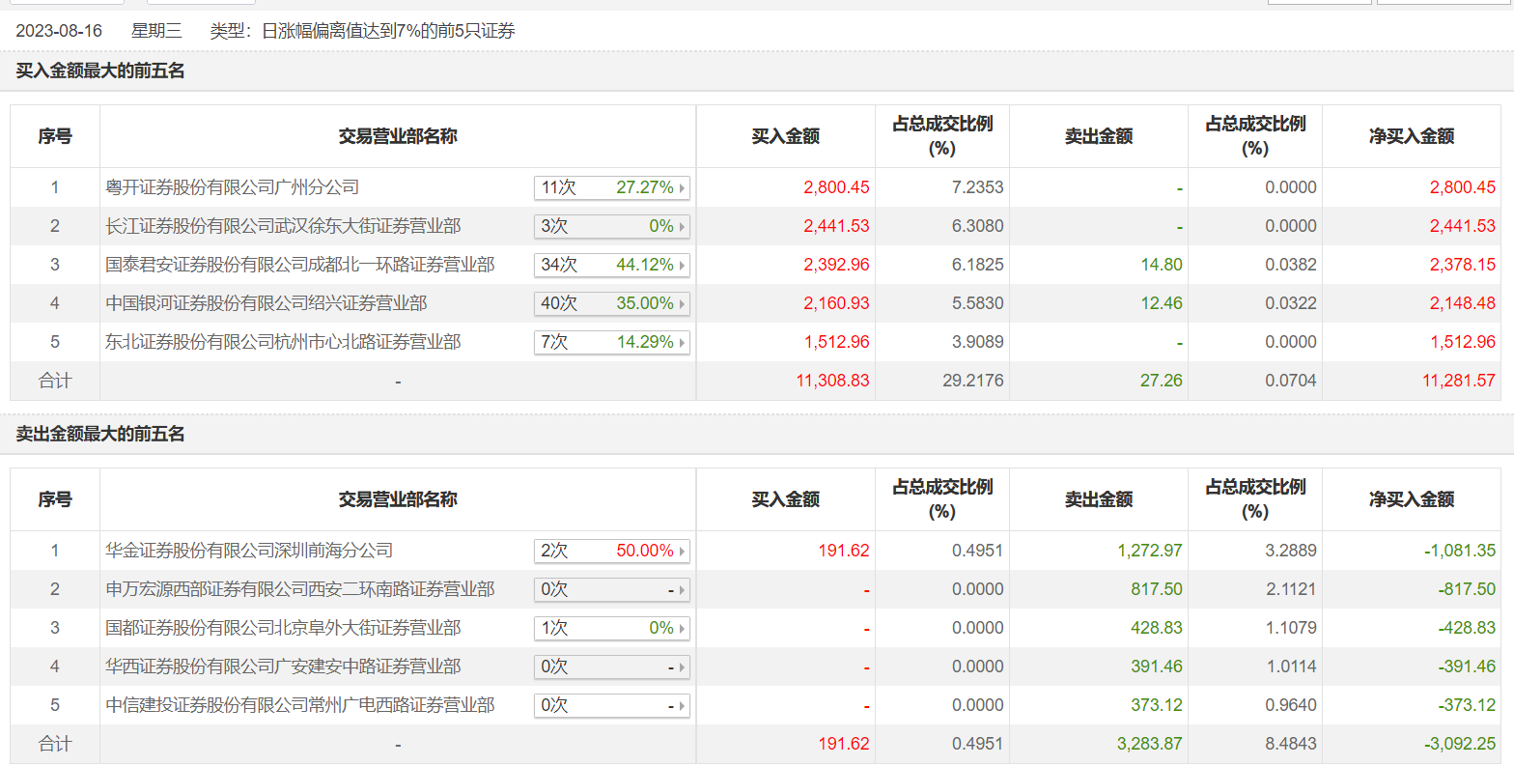This screenshot has width=1514, height=766.
Task: Open 国泰君安证券成都北一环路证券营业部 link
Action: pos(300,265)
